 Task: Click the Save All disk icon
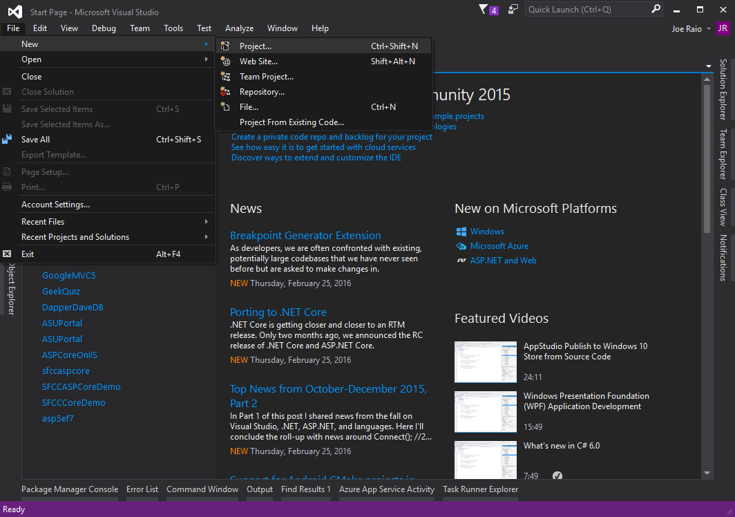click(7, 140)
